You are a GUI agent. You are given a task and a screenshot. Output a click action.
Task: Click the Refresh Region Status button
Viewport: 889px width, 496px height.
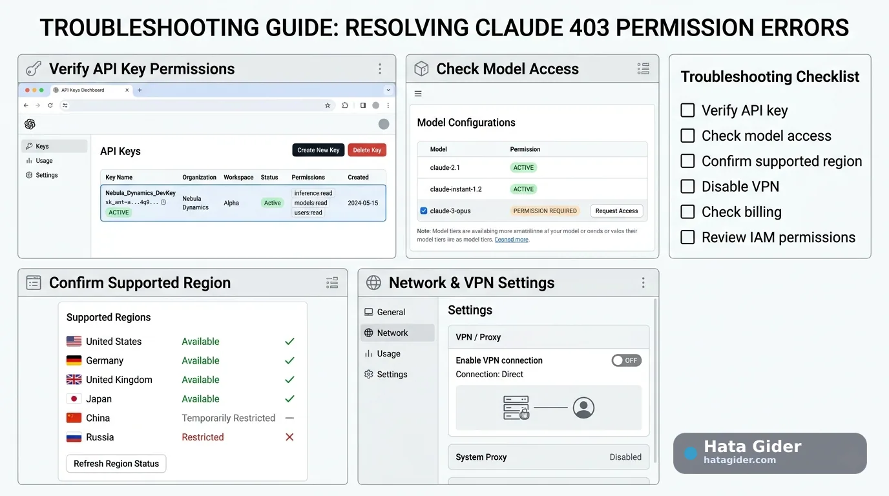pyautogui.click(x=116, y=464)
